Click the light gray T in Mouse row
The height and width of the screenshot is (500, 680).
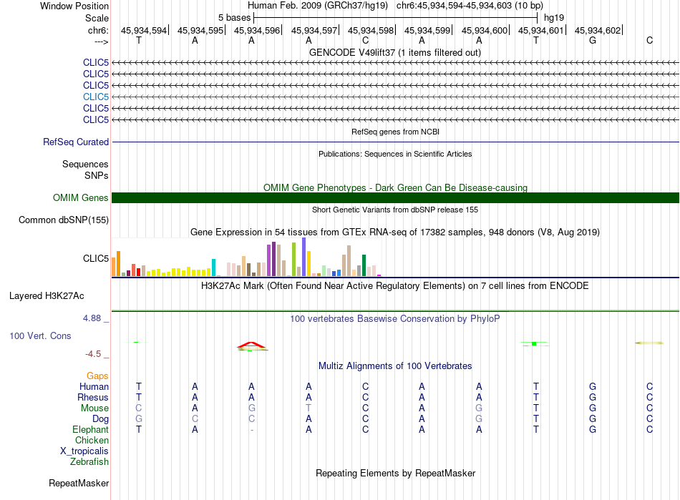pos(309,408)
